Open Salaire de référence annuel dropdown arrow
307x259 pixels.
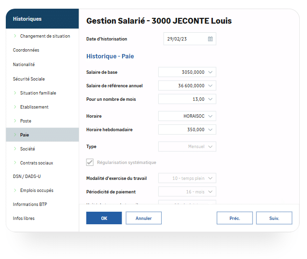210,86
